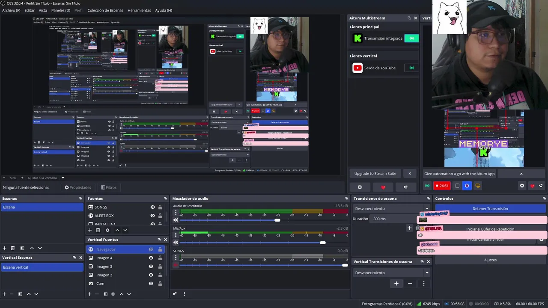Screen dimensions: 548x308
Task: Adjust Mic/Aux volume slider
Action: coord(323,243)
